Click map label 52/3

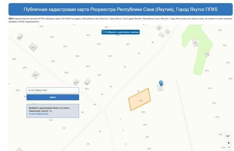[88, 35]
